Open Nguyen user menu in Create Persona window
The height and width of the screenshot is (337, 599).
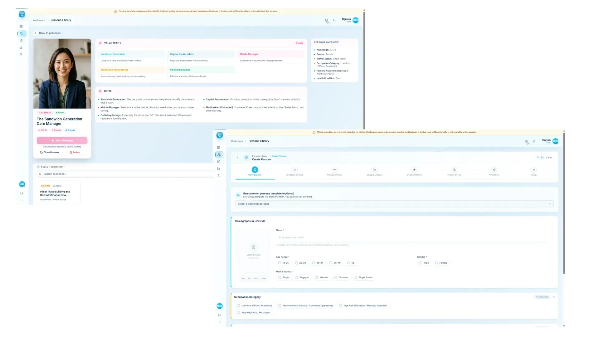click(x=549, y=141)
